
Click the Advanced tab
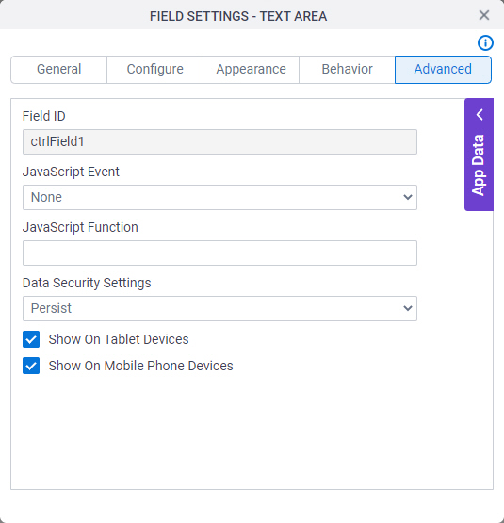coord(443,70)
